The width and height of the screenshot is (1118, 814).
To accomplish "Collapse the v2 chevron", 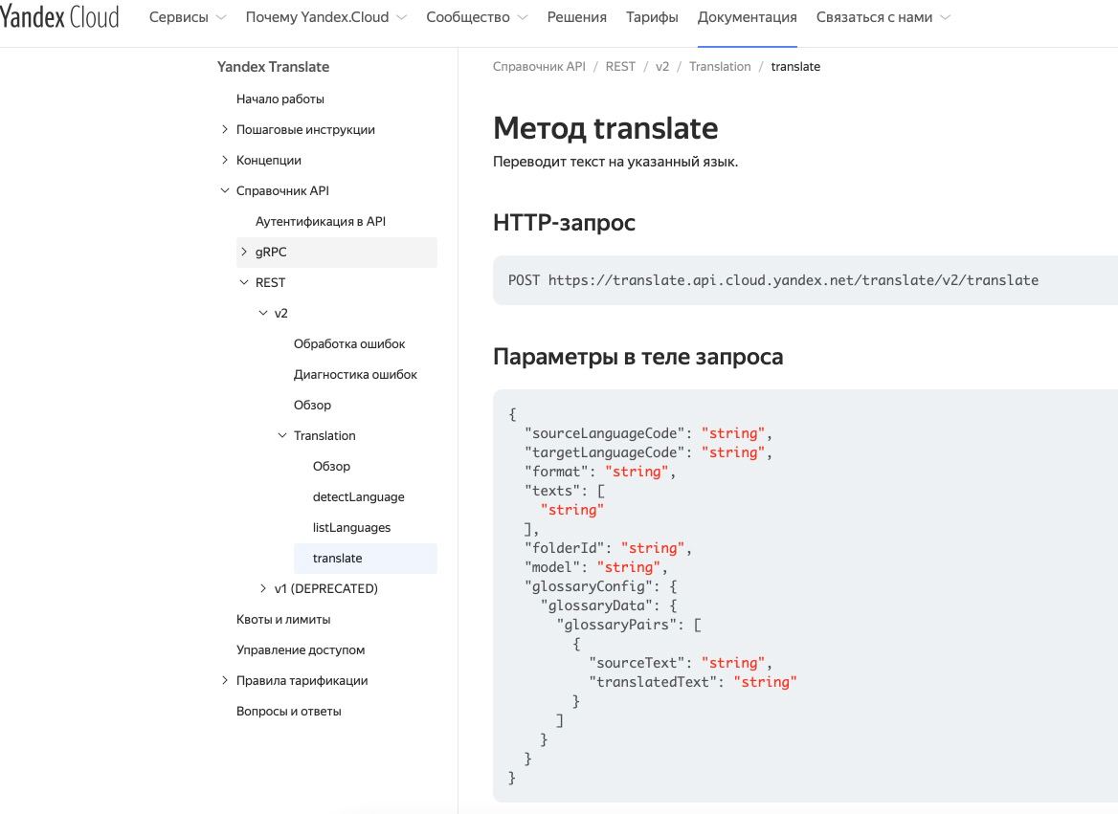I will pyautogui.click(x=263, y=313).
